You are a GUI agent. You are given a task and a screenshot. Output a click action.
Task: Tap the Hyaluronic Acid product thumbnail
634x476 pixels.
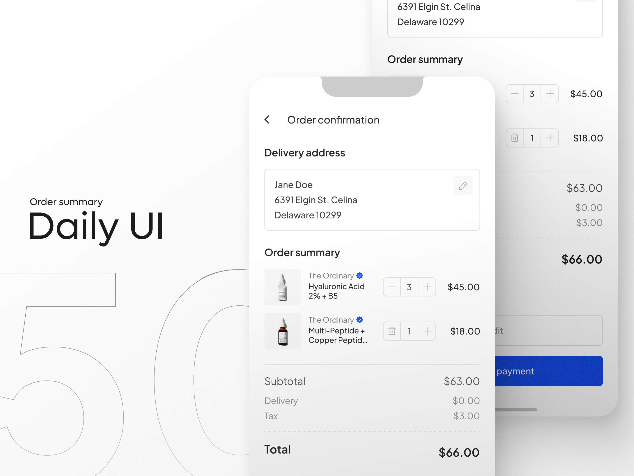coord(282,287)
